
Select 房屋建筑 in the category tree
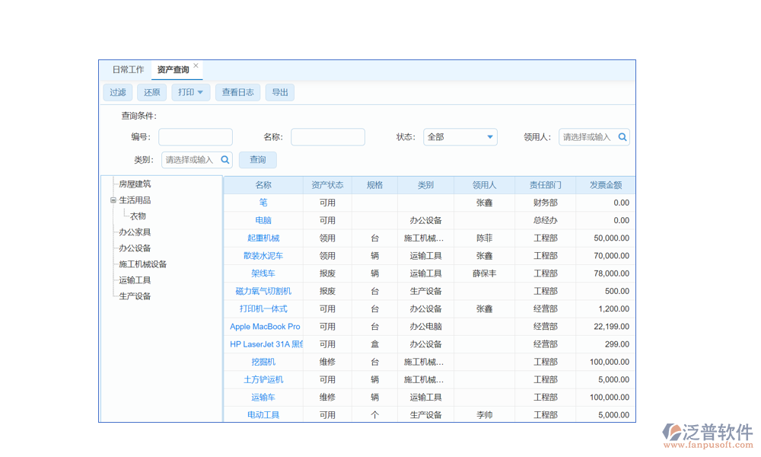[135, 184]
